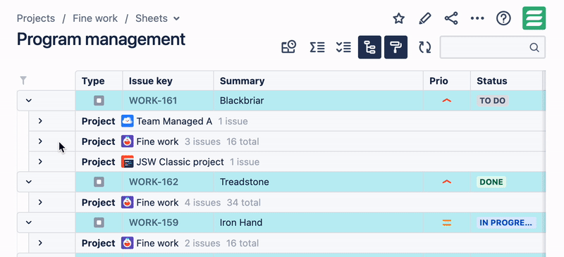Click the Type column header
Screen dimensions: 564x257
(99, 81)
